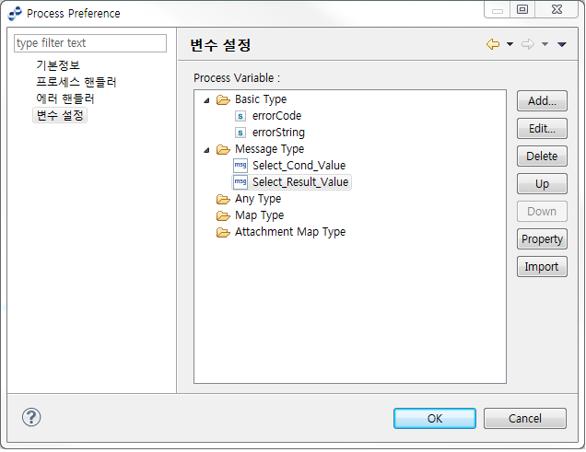
Task: Select the Message Type label
Action: [x=269, y=149]
